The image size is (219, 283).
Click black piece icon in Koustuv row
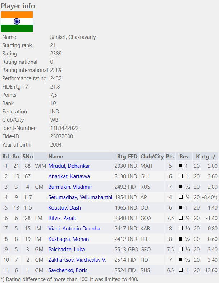[181, 208]
